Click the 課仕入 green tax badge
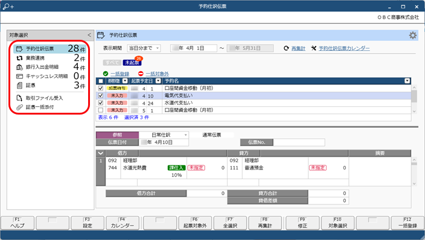425x240 pixels. click(176, 168)
